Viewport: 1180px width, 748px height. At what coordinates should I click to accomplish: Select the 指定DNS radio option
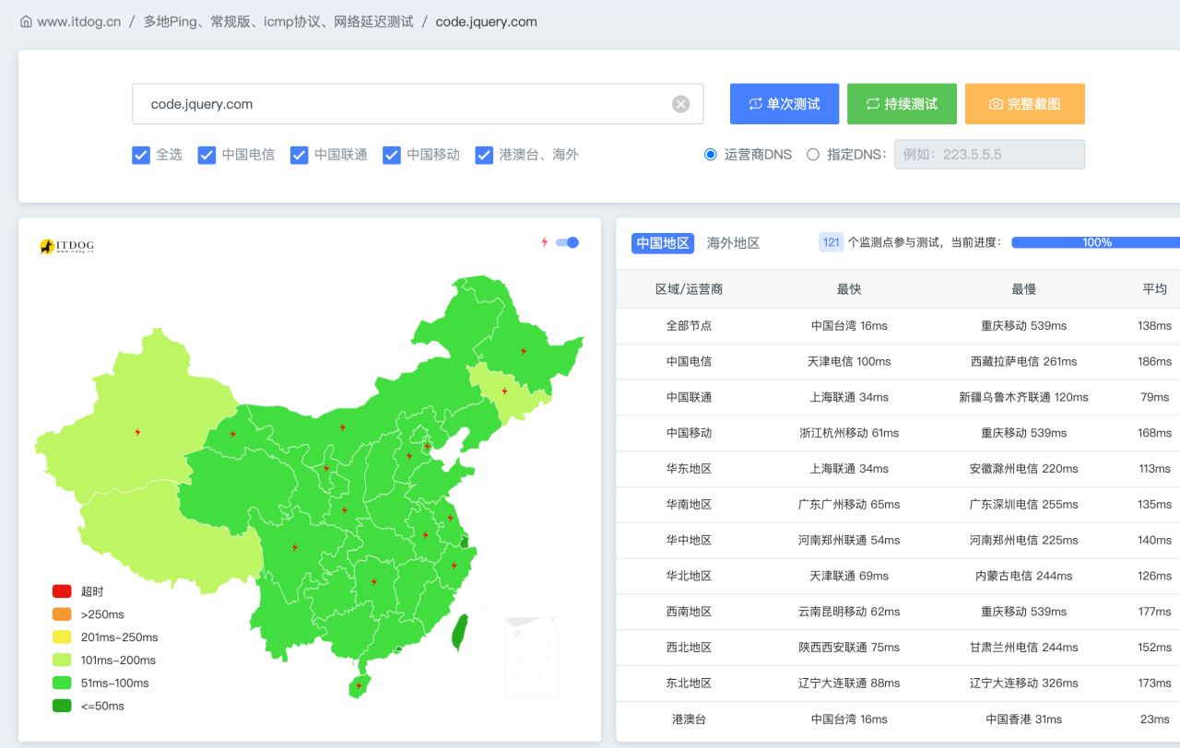click(813, 155)
